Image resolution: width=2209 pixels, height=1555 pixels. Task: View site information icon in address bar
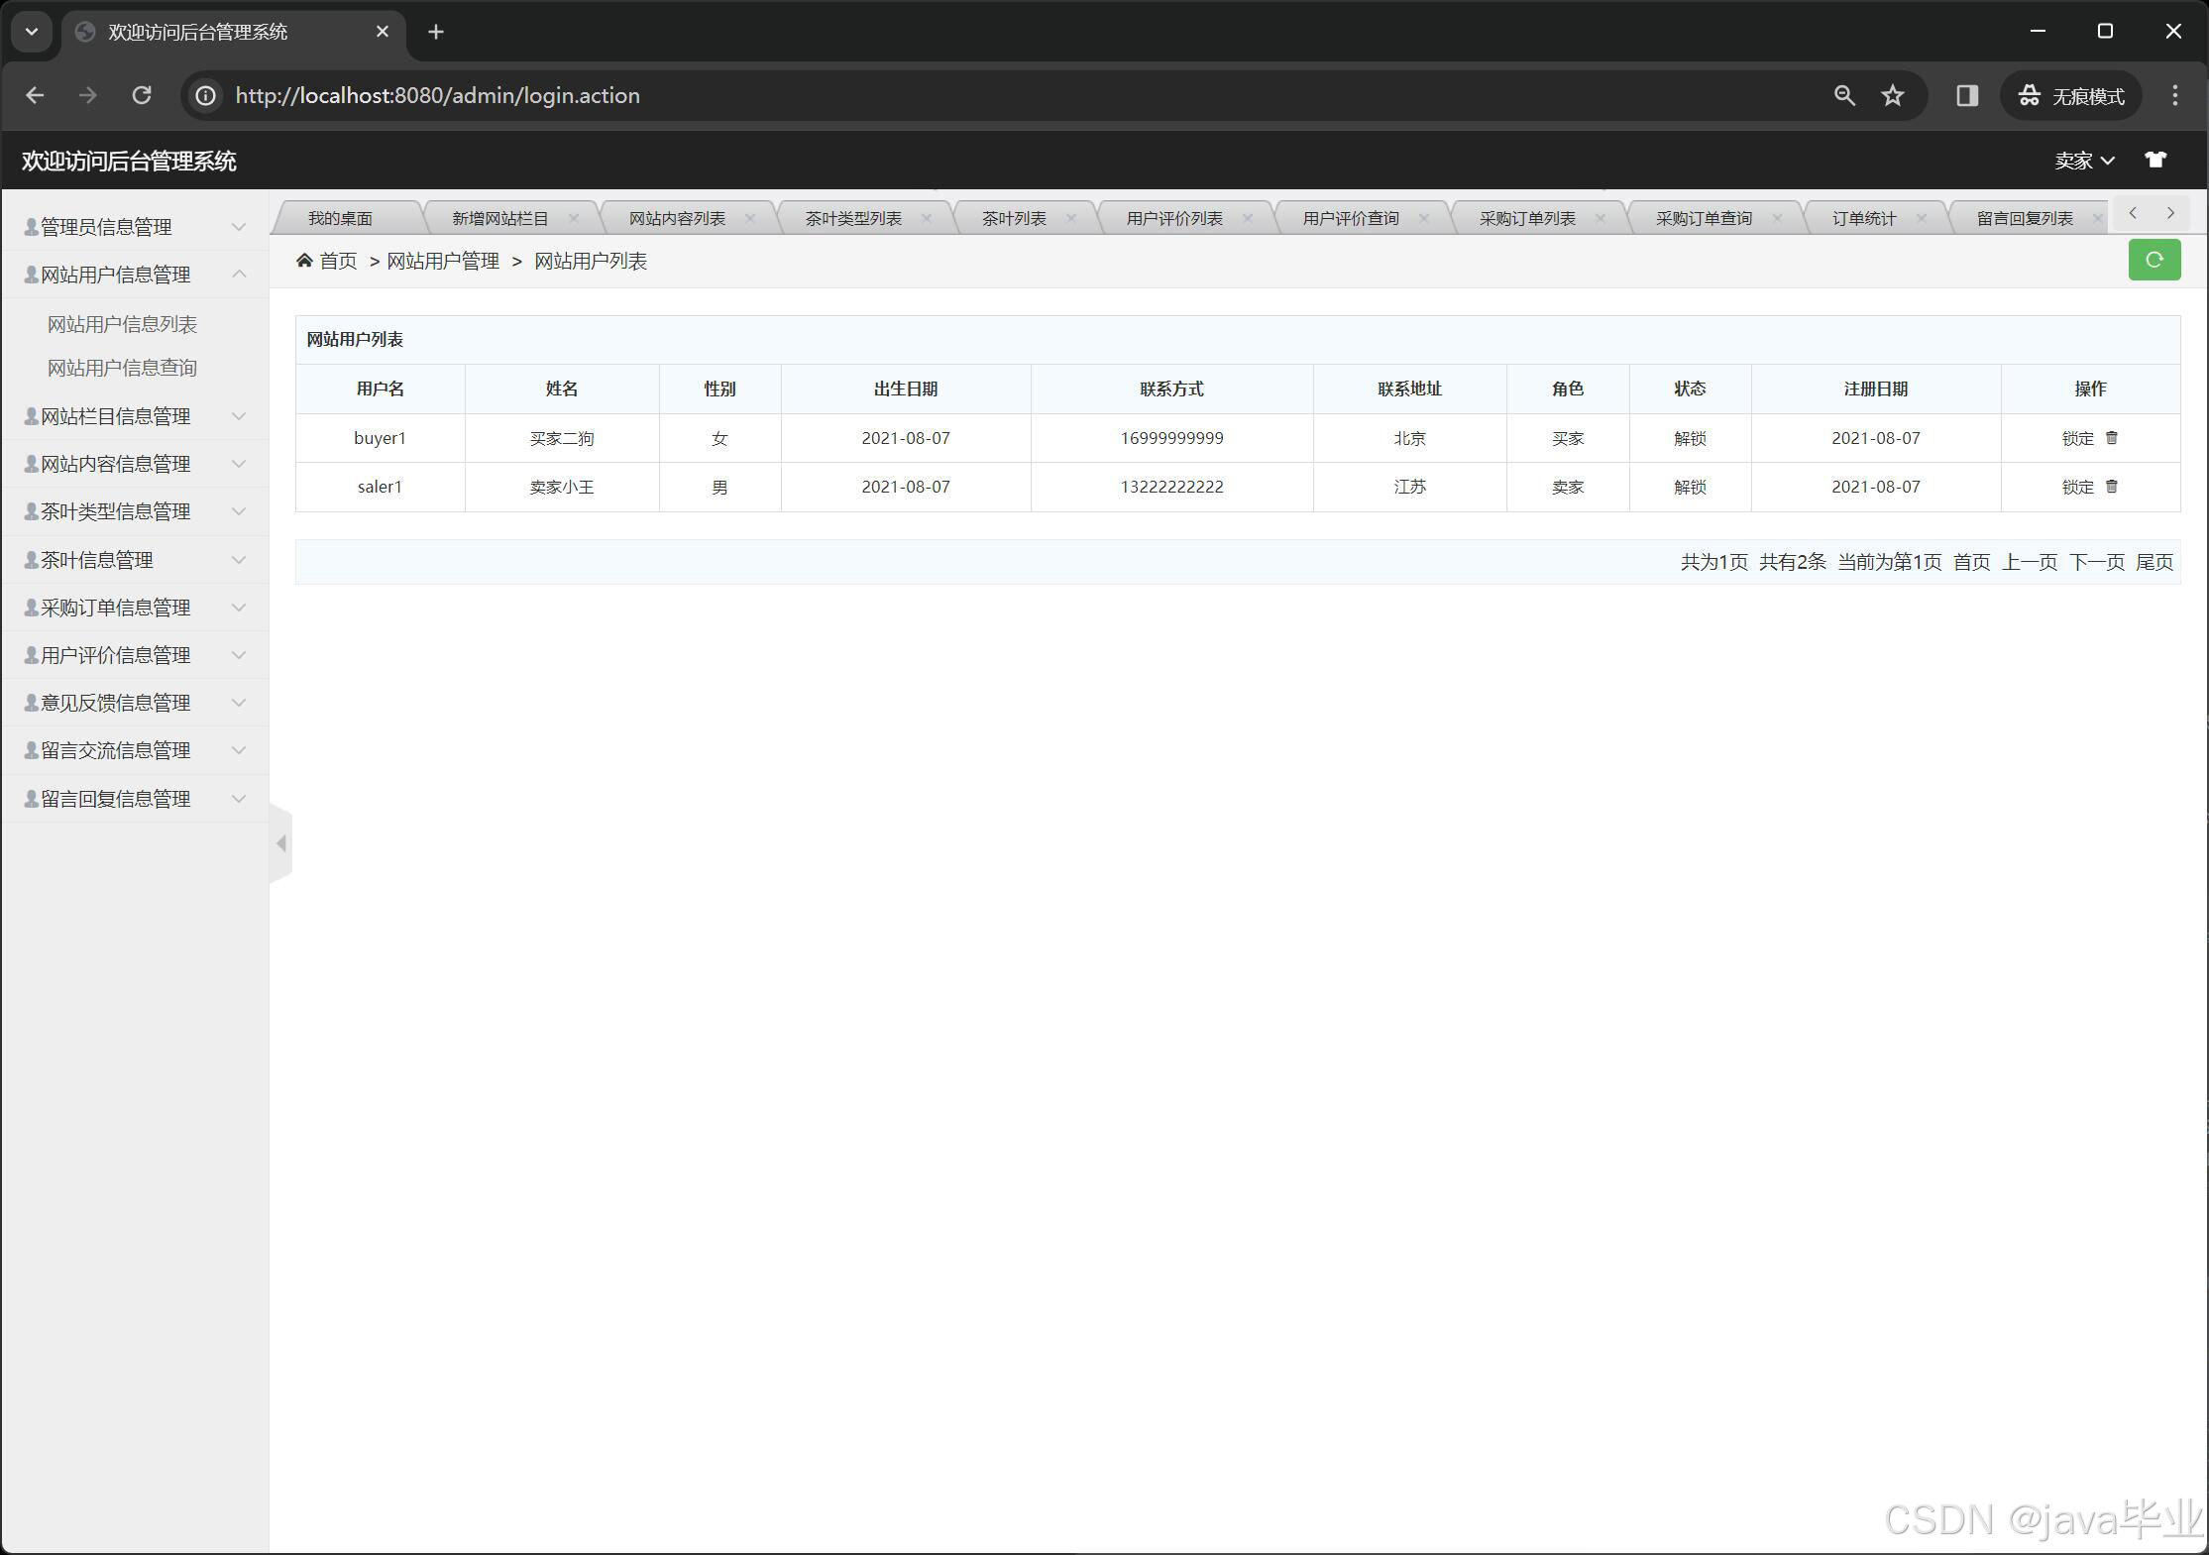(x=205, y=95)
